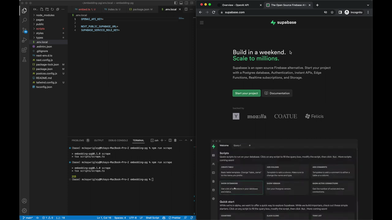Viewport: 392px width, 220px height.
Task: Click the main* git branch in status bar
Action: [28, 218]
